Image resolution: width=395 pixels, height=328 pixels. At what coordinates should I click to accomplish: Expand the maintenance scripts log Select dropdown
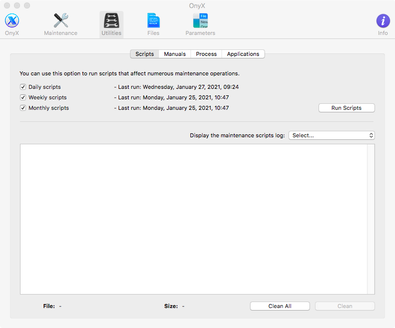331,135
